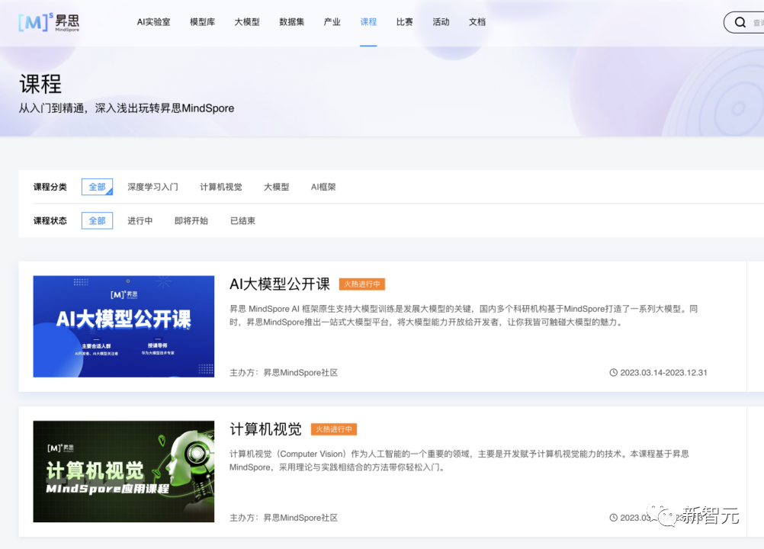Screen dimensions: 764x549
Task: Select the 课程 tab in navigation
Action: click(x=368, y=22)
